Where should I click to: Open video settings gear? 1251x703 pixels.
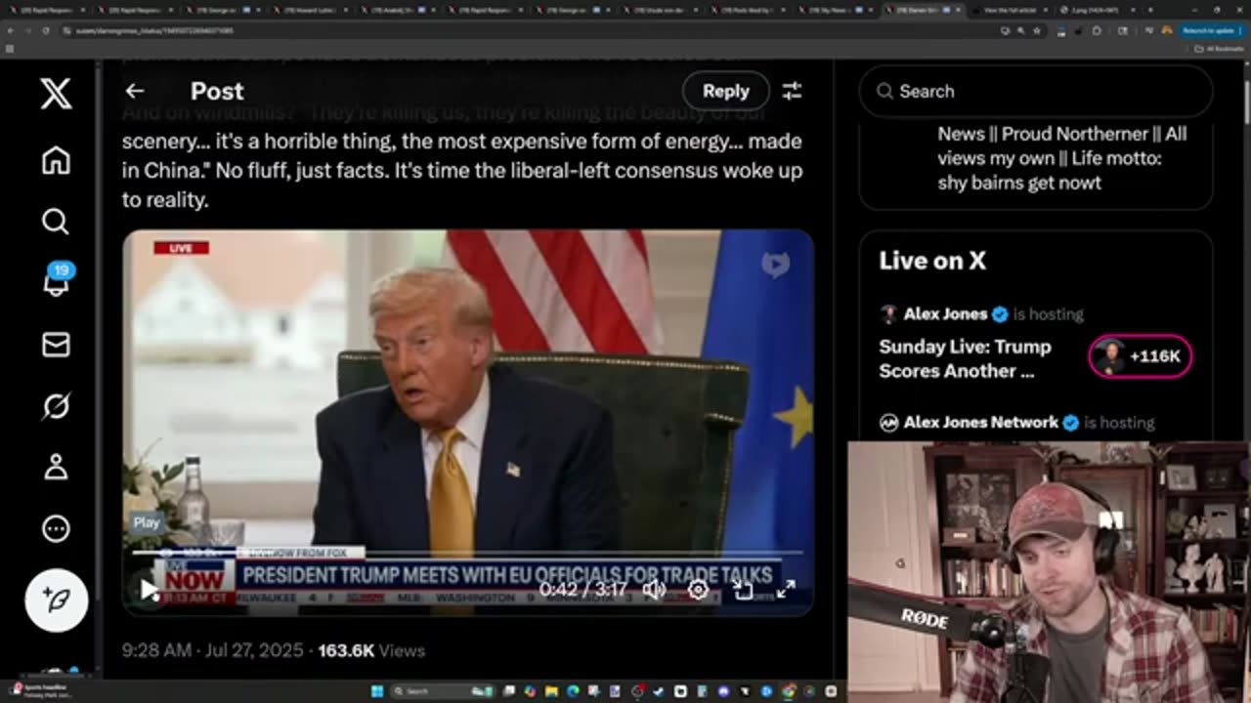point(698,589)
